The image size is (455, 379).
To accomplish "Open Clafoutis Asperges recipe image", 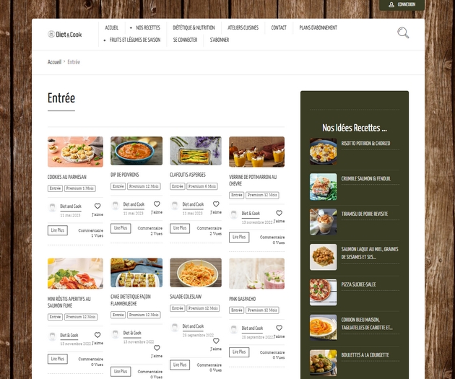I will (x=196, y=151).
